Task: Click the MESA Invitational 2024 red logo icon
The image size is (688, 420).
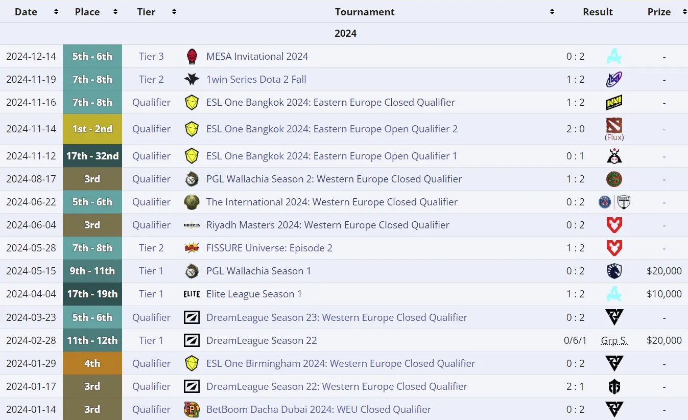Action: [x=192, y=56]
